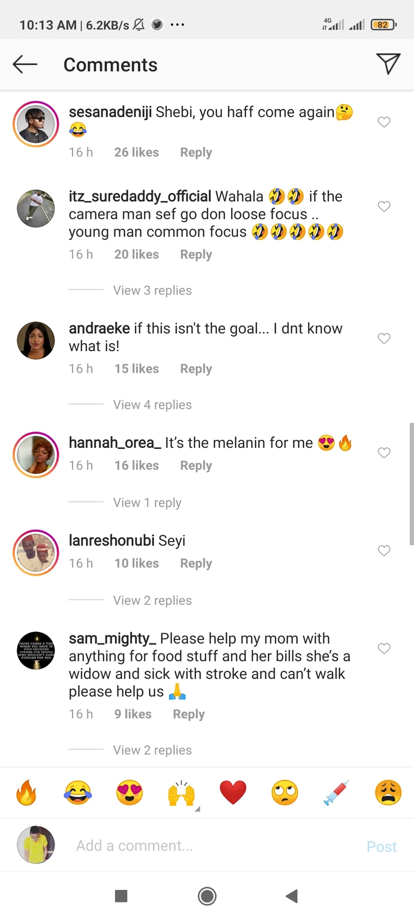Like andraeke's comment with heart
Screen dimensions: 414x921
tap(384, 338)
